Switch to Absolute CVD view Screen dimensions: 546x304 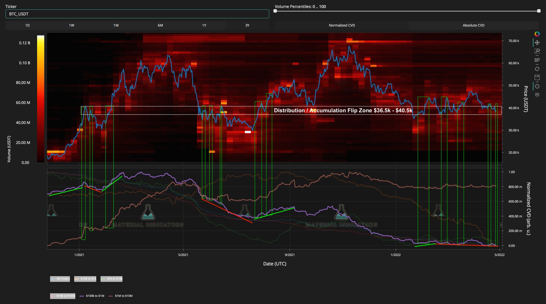click(x=474, y=25)
